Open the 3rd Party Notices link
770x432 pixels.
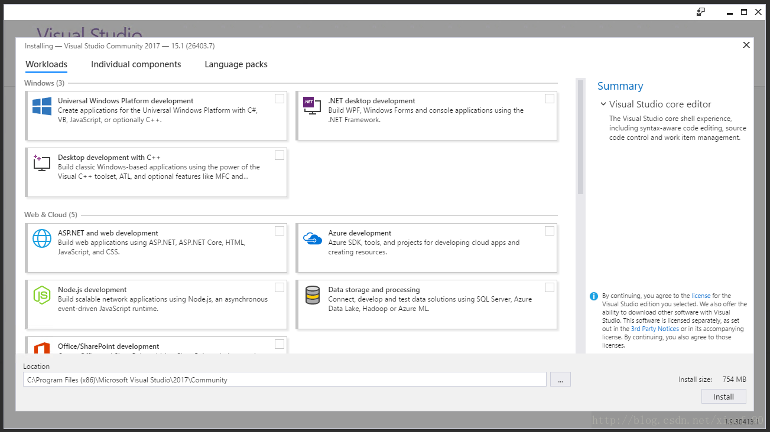pyautogui.click(x=655, y=329)
